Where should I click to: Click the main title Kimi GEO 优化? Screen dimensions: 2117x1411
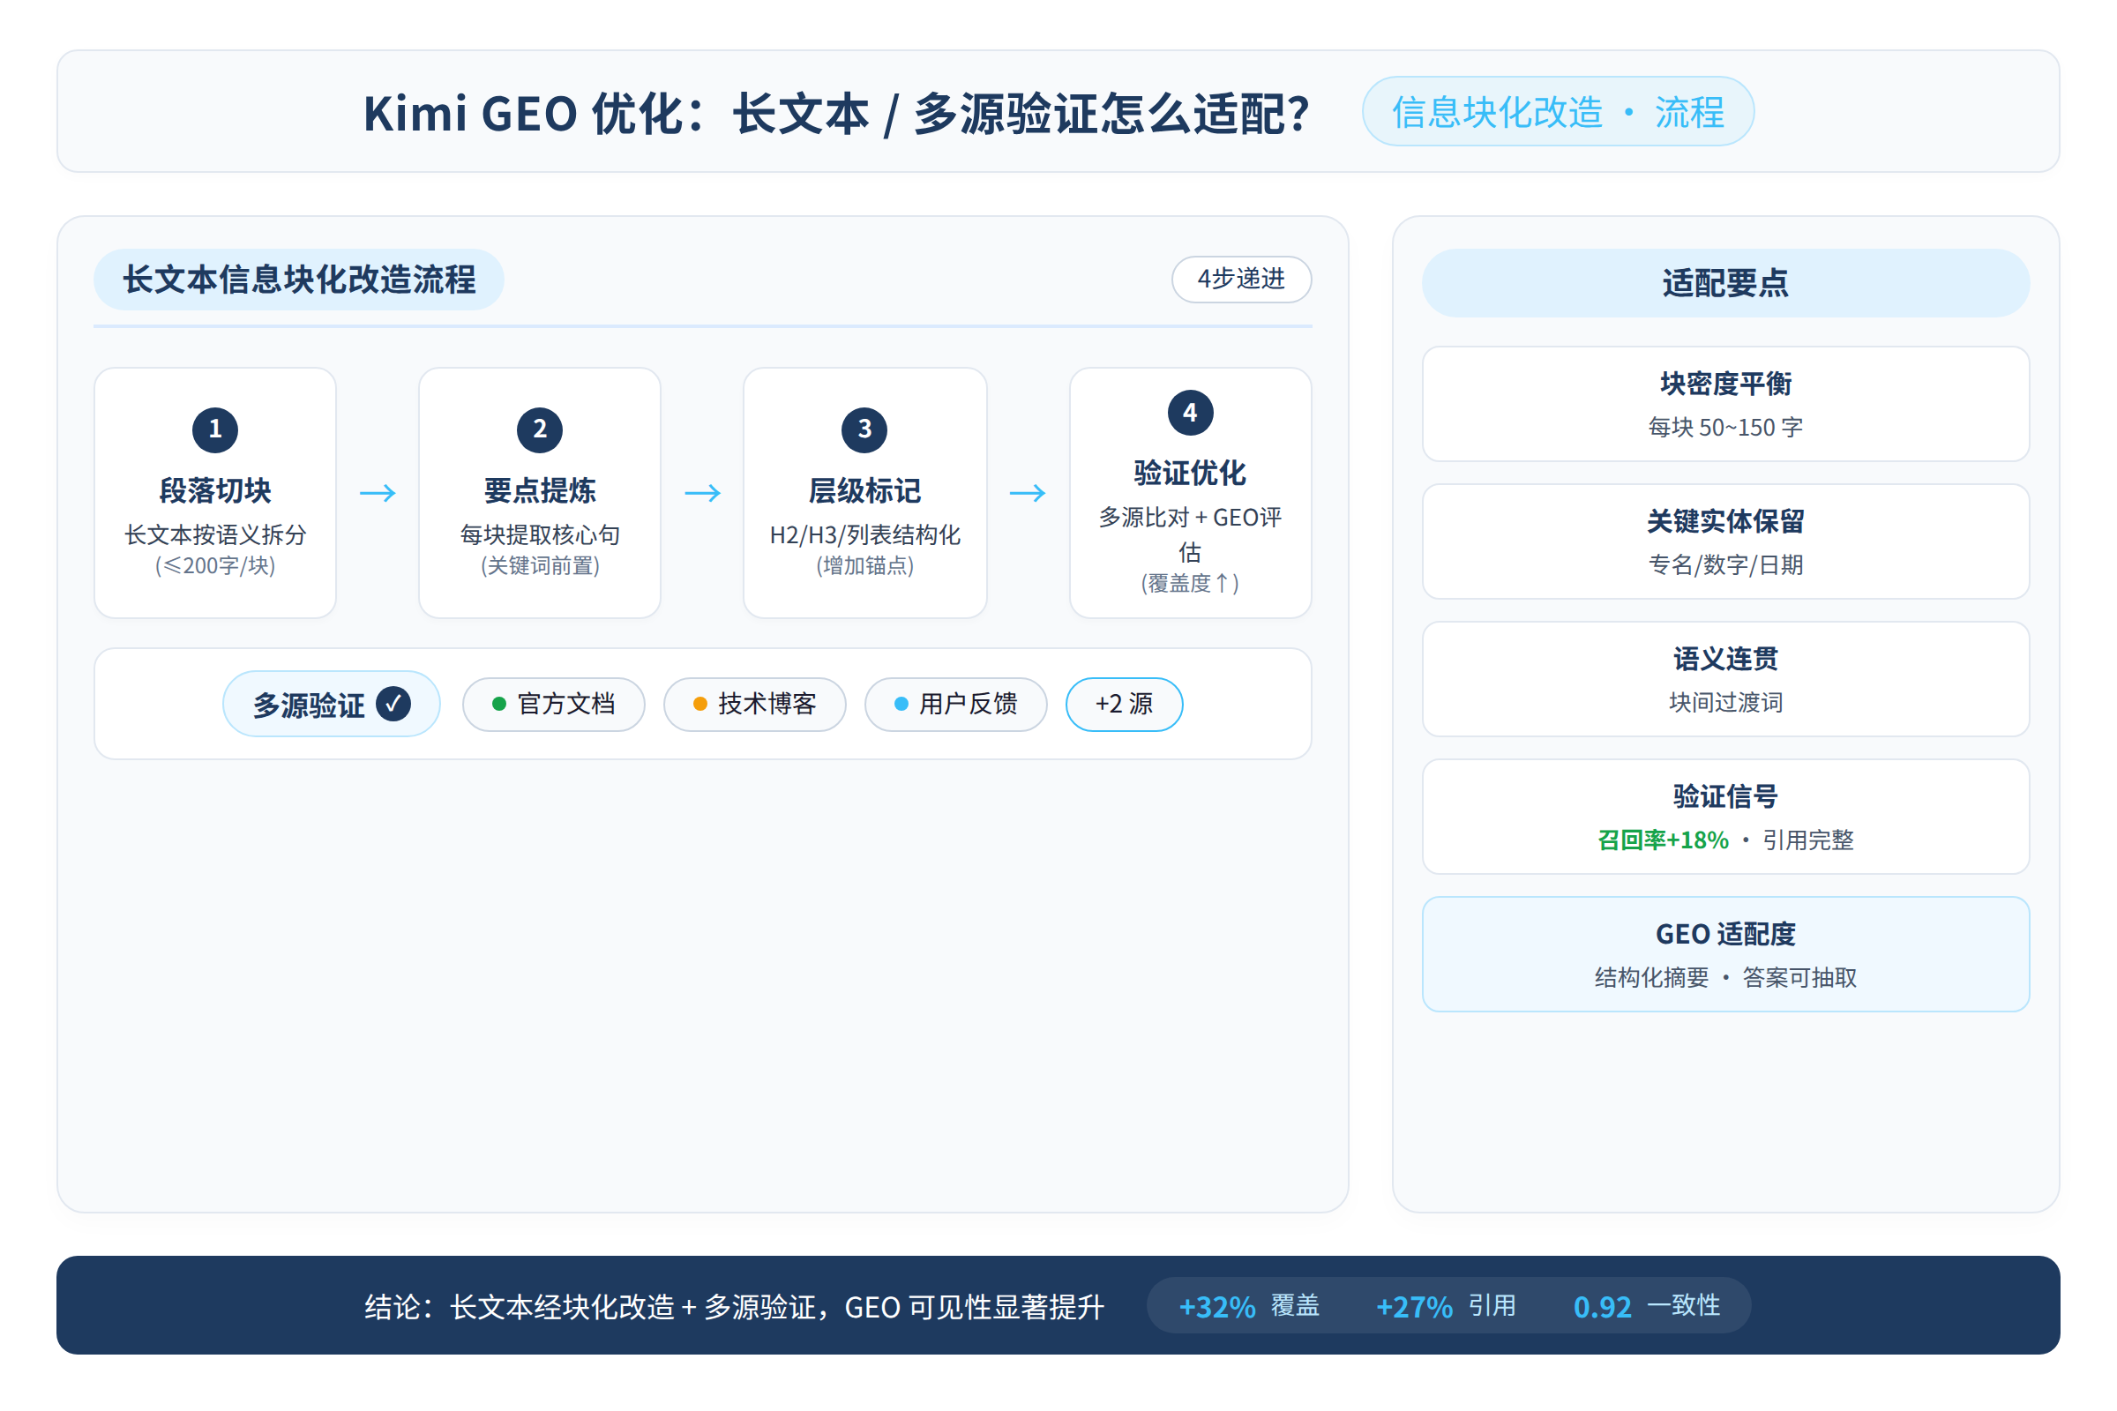[x=836, y=114]
